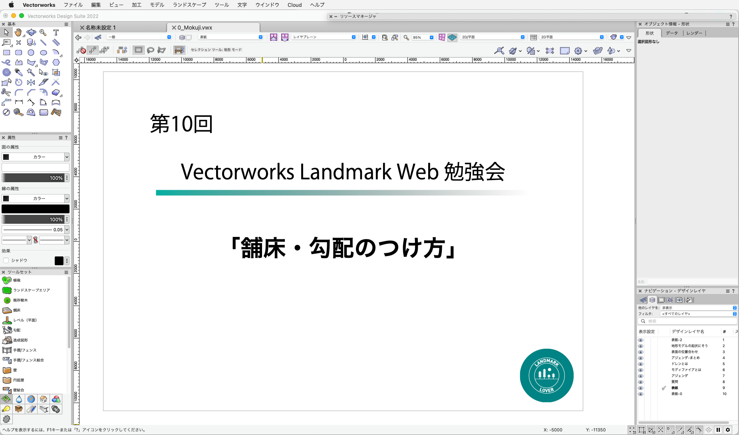Select the Spiral tool

6,72
